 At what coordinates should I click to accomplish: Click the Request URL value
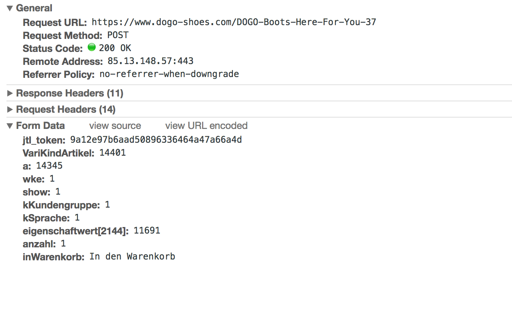pyautogui.click(x=234, y=22)
